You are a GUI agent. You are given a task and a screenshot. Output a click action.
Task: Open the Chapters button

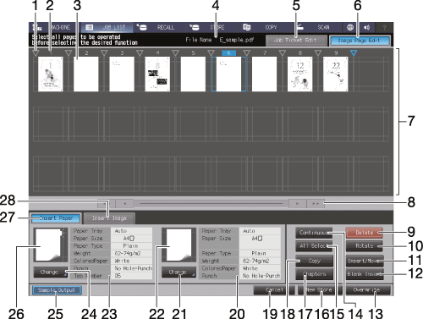[314, 274]
